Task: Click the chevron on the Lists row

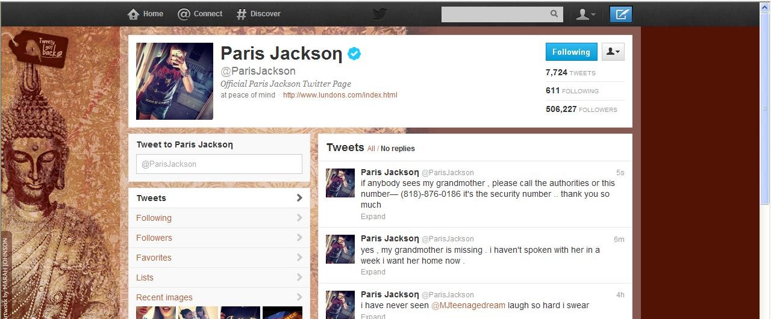Action: point(299,277)
